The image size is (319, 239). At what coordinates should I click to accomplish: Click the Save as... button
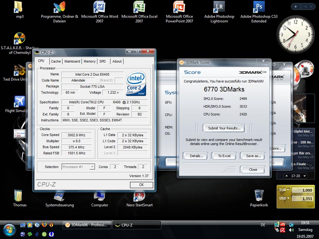click(253, 156)
